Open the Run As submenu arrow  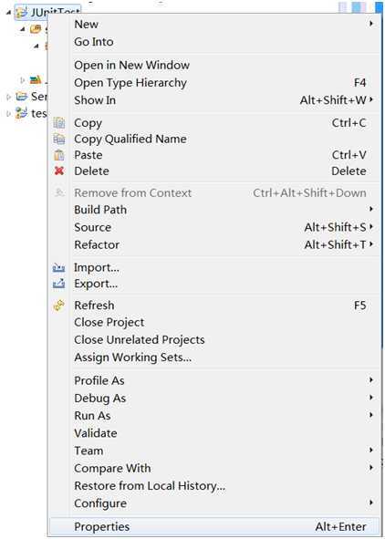pyautogui.click(x=371, y=415)
